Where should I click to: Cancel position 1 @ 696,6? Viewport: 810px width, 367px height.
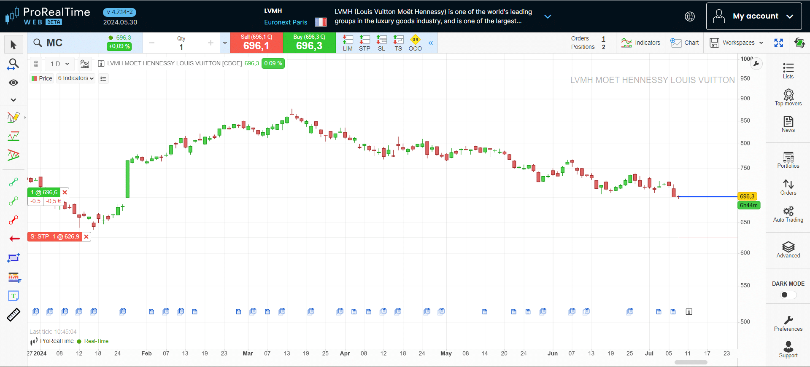pos(65,193)
